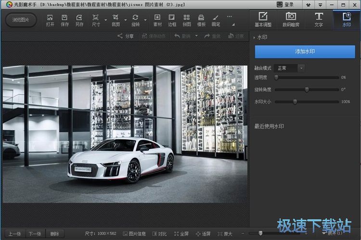This screenshot has width=361, height=240.
Task: Switch to the 水印 watermark tab
Action: coord(347,20)
